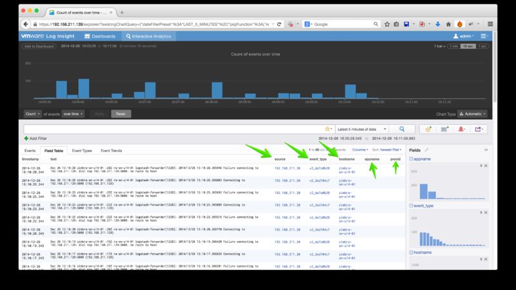Switch to the Event Trends tab

click(x=111, y=151)
